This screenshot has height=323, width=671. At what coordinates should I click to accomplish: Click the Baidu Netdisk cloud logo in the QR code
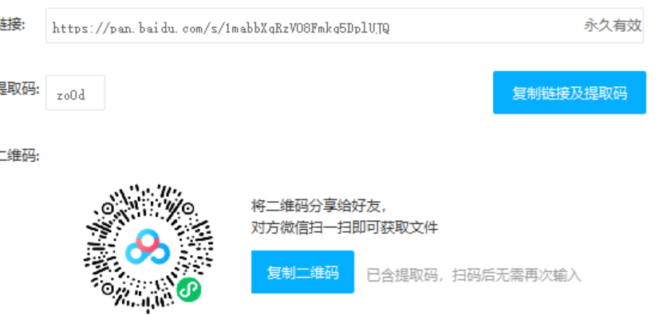click(148, 247)
